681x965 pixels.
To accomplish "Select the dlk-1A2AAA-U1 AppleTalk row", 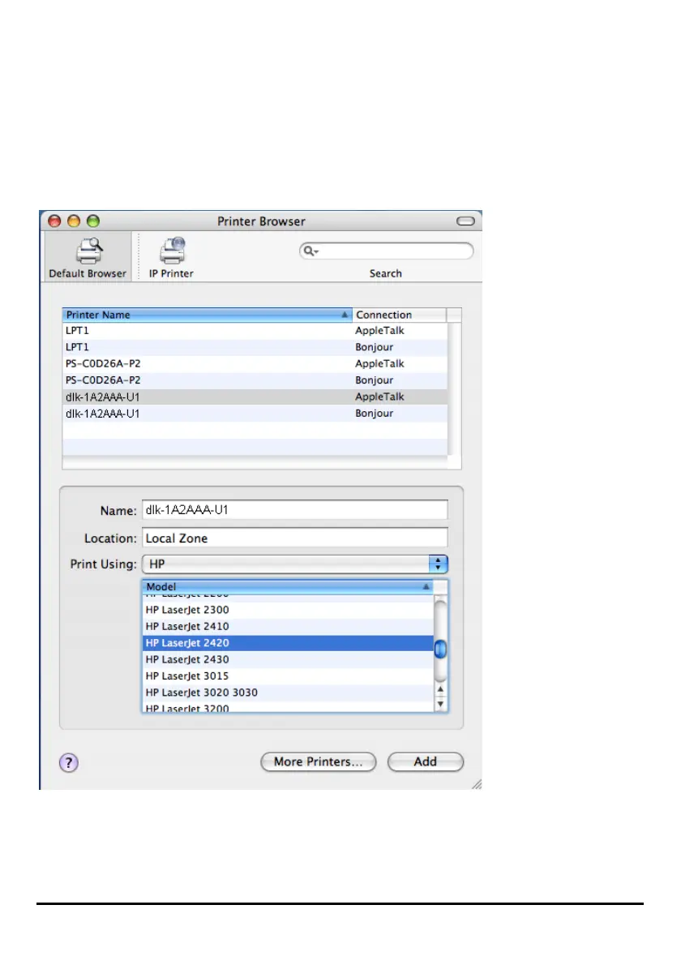I will coord(255,397).
